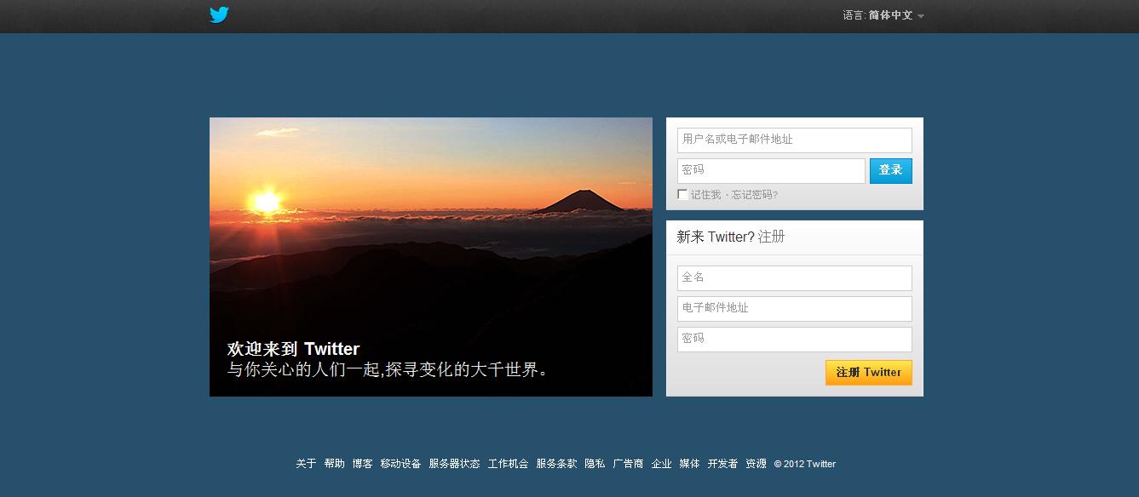Open the 开发者 footer link
This screenshot has height=497, width=1139.
tap(722, 464)
